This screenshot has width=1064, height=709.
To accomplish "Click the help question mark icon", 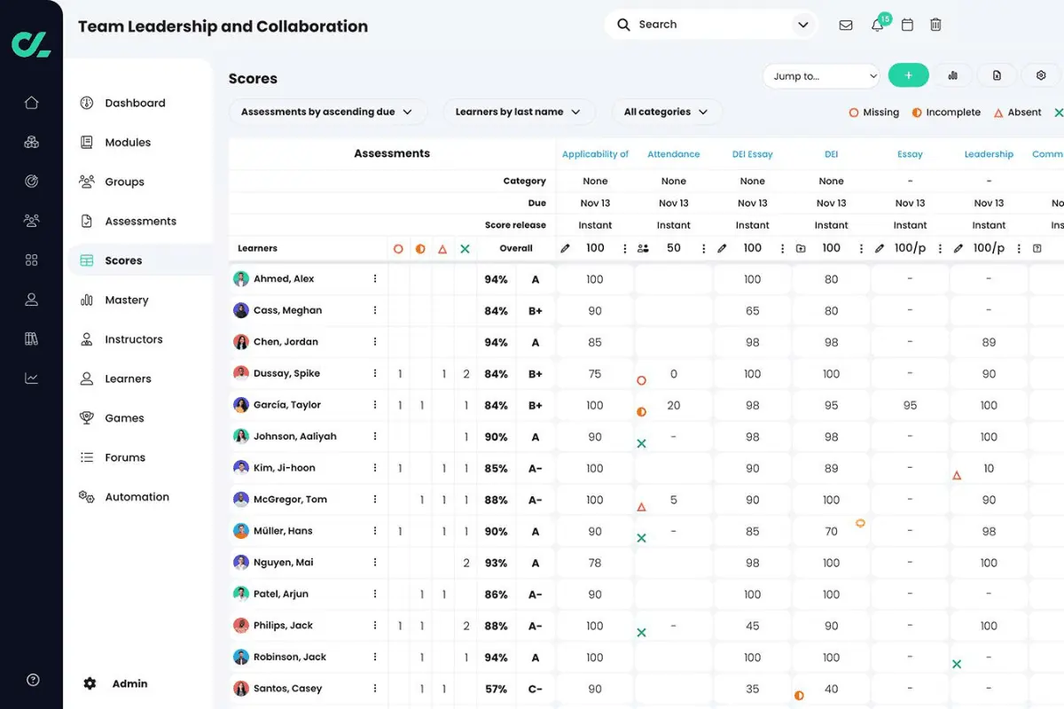I will 33,680.
